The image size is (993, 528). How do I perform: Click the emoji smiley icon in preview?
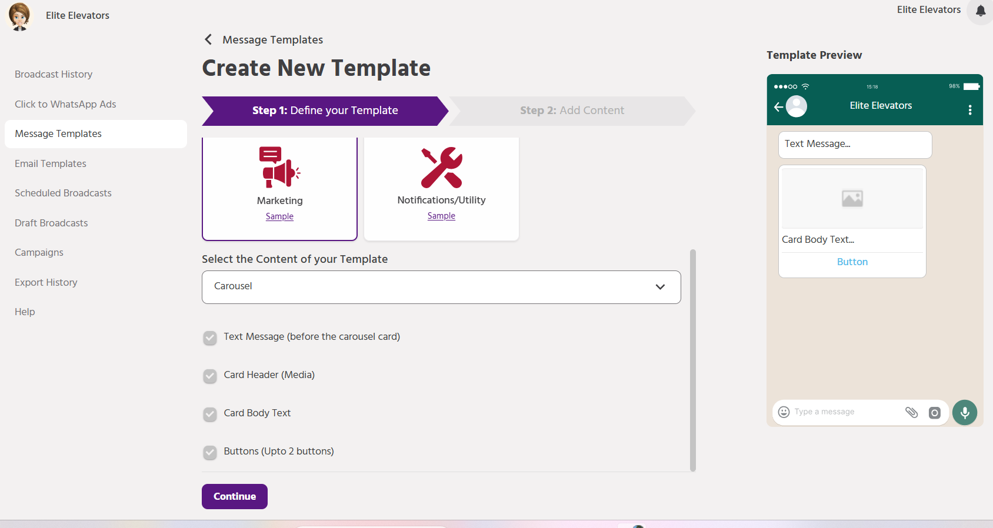click(784, 412)
